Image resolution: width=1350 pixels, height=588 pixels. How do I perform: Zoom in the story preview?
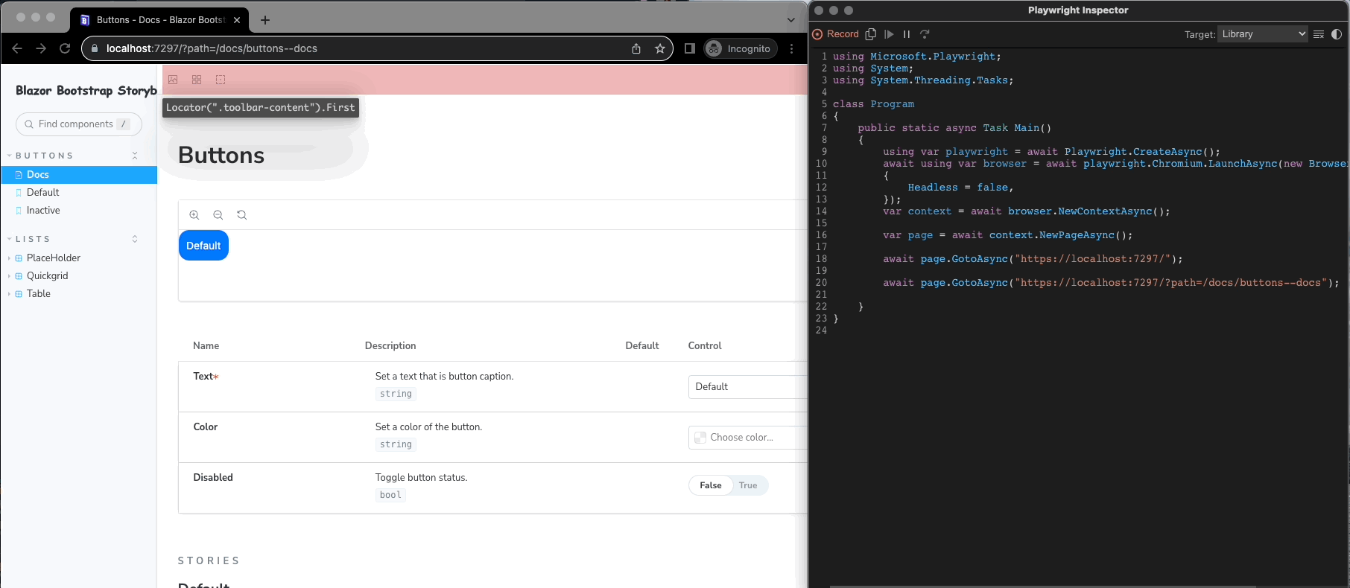(x=194, y=215)
